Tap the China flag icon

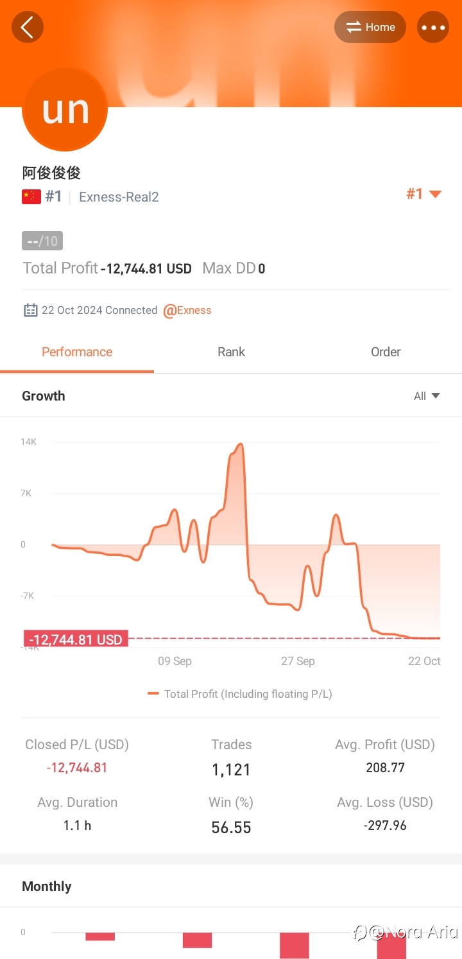click(31, 196)
